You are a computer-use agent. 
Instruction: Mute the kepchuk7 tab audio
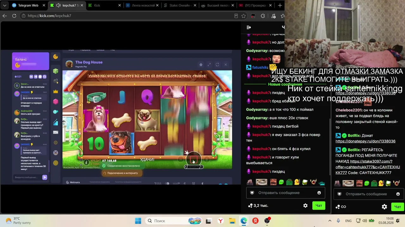point(59,5)
